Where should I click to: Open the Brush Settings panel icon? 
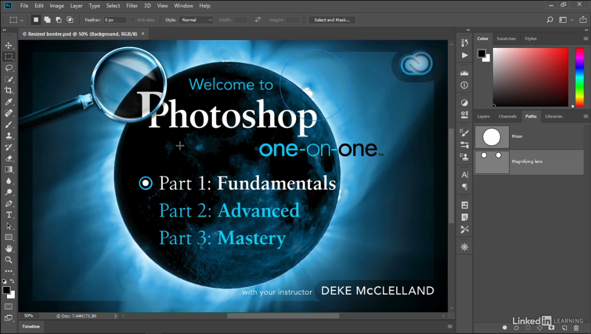pos(464,133)
